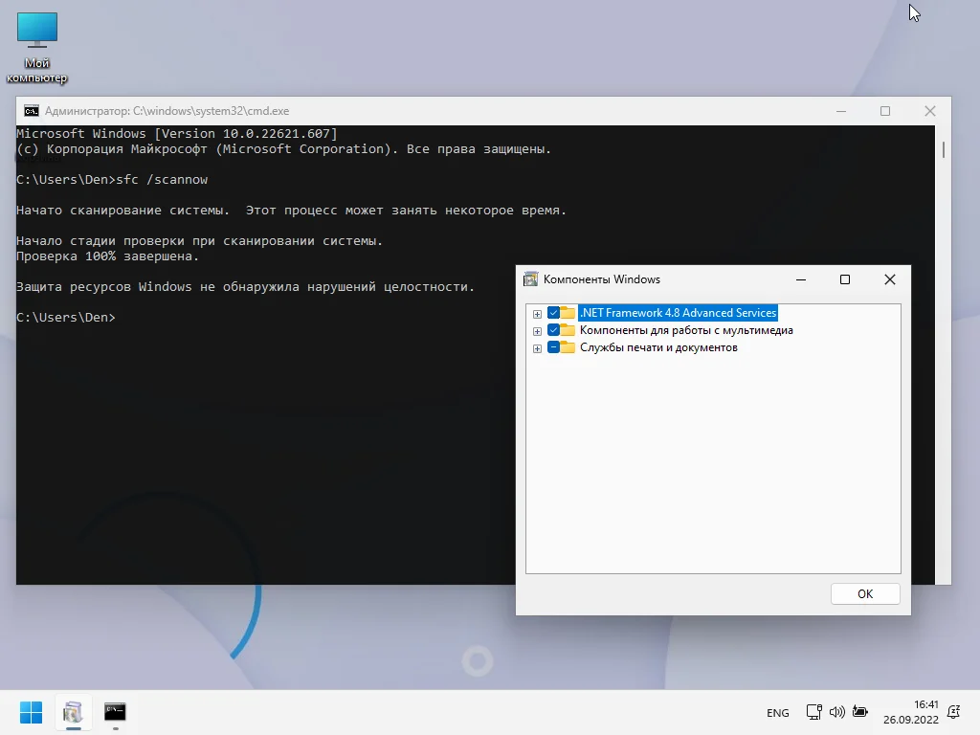Click the 'Компоненты Windows' dialog title text
The width and height of the screenshot is (980, 735).
[602, 279]
